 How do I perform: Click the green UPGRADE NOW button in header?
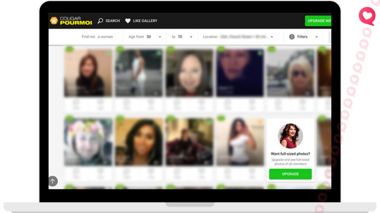click(x=318, y=21)
